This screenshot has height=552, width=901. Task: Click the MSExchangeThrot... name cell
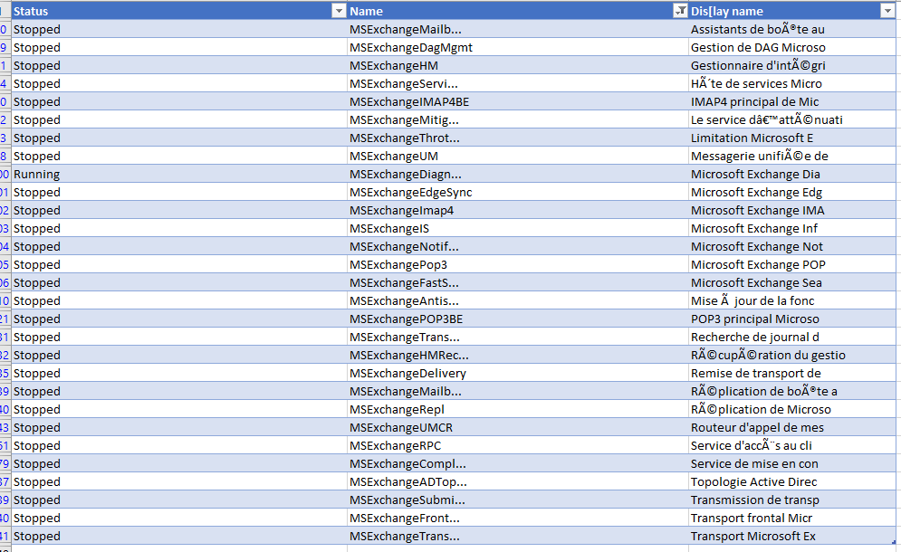(518, 138)
